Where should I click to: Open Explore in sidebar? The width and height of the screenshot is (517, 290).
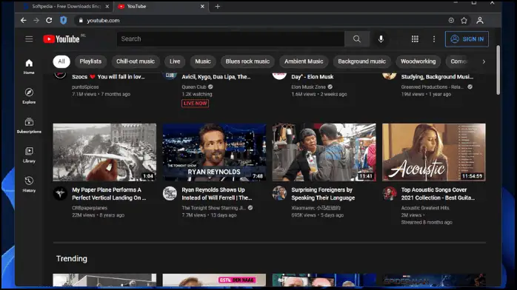pos(29,95)
